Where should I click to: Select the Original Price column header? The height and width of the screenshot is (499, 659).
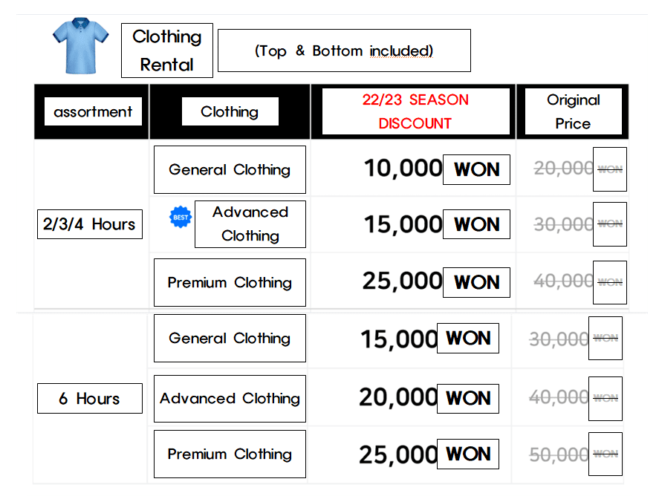coord(573,111)
